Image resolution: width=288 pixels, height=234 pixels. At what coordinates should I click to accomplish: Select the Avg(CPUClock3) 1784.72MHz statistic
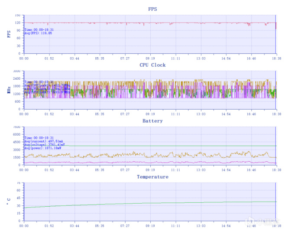[x=47, y=89]
